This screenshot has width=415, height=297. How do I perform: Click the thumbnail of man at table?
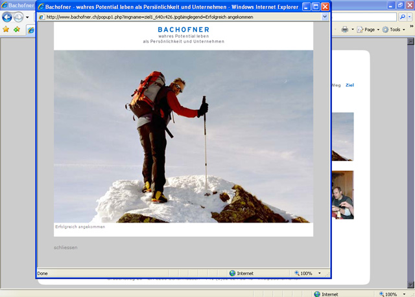click(342, 195)
